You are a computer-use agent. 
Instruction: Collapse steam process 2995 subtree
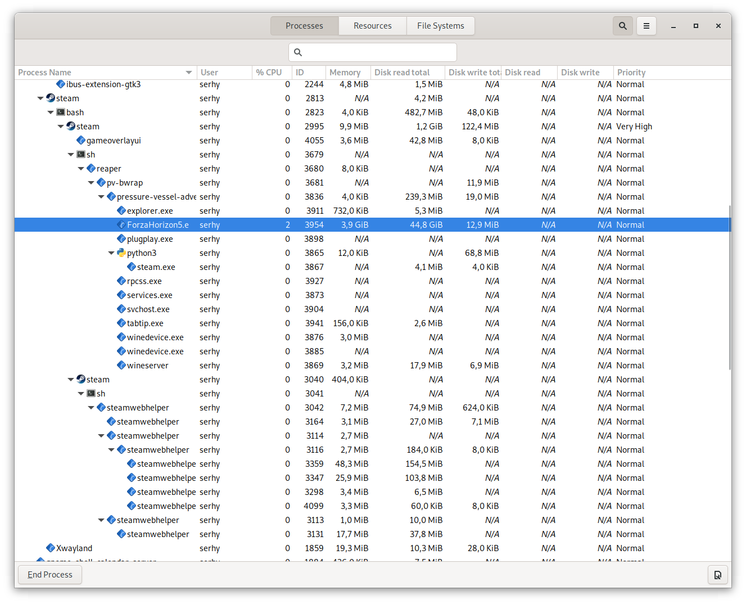point(61,127)
